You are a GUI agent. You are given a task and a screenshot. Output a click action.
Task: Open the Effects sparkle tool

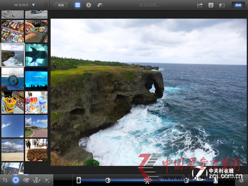[x=47, y=180]
